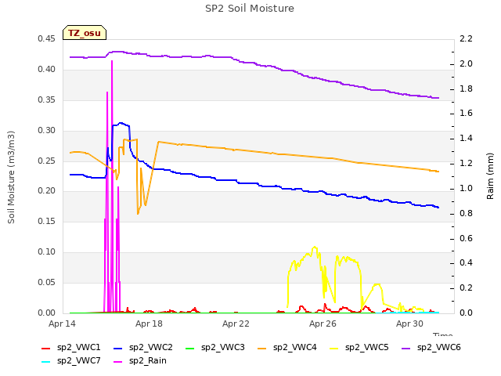Select the sp2_VWC2 blue legend swatch
Viewport: 501px width, 376px height.
[x=118, y=348]
